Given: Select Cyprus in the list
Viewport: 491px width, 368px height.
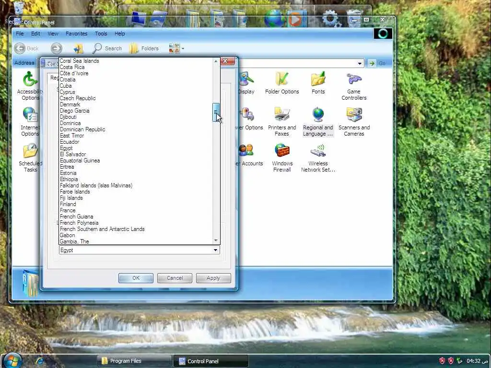Looking at the screenshot, I should pyautogui.click(x=67, y=92).
